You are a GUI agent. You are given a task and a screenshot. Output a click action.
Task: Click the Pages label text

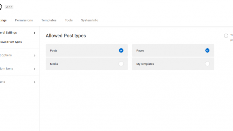[x=140, y=51]
